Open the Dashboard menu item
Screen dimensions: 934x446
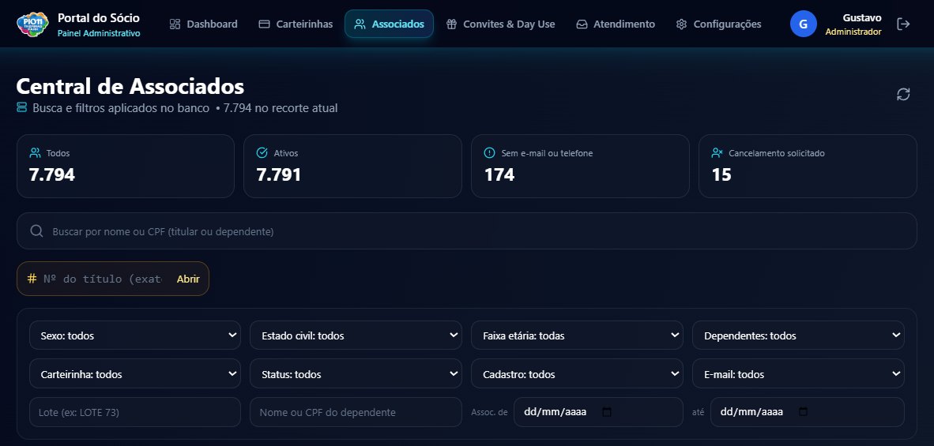click(203, 24)
